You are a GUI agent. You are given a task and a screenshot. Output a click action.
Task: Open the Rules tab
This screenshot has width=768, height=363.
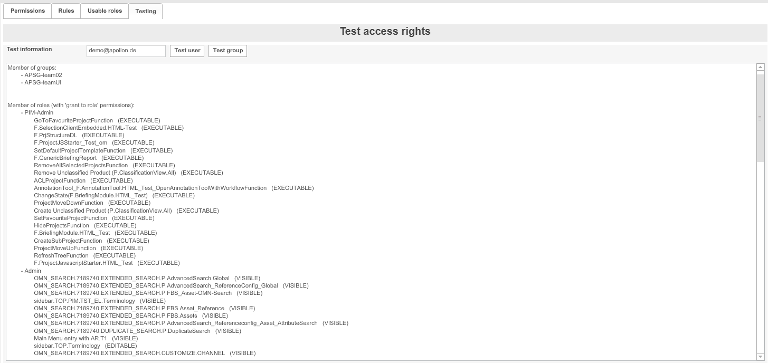[x=65, y=11]
